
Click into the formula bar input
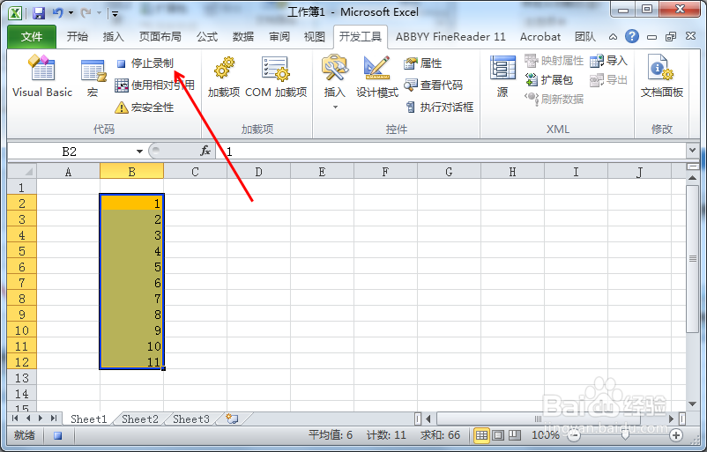click(x=450, y=152)
